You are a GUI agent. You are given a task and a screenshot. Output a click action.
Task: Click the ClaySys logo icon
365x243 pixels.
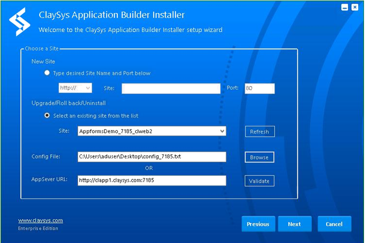click(20, 22)
